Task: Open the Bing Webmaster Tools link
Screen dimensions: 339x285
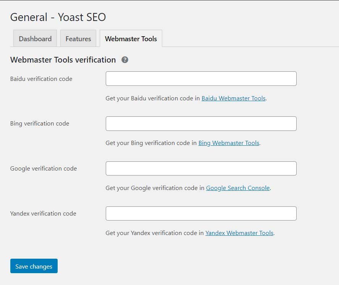Action: pyautogui.click(x=229, y=143)
